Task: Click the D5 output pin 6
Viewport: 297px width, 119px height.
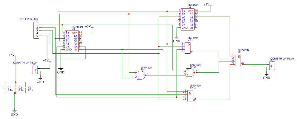Action: pos(243,63)
